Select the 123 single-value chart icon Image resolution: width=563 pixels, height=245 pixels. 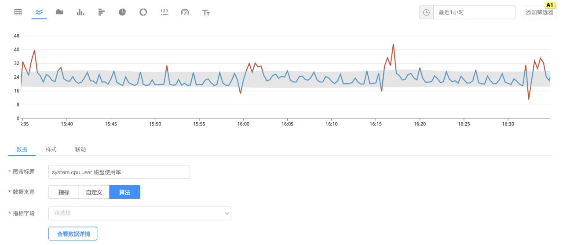[x=164, y=12]
